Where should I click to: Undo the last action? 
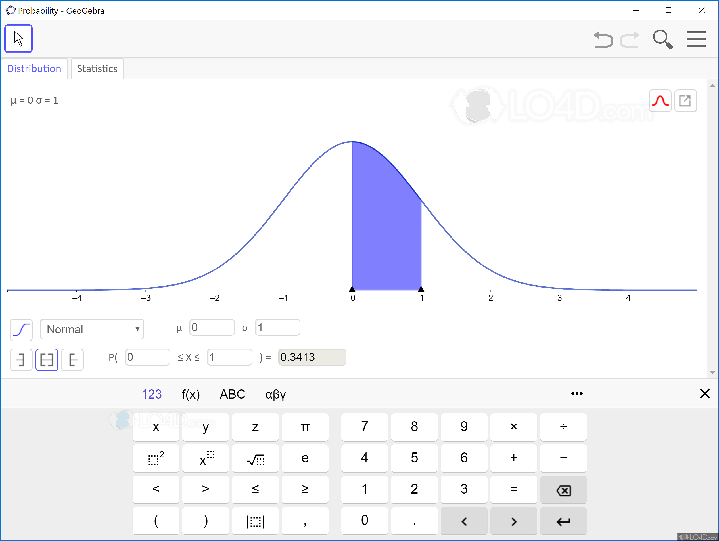(604, 39)
